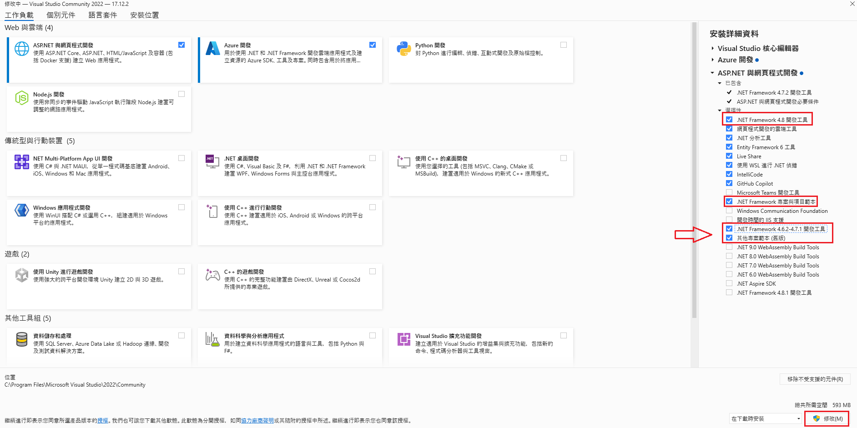Select the C++ desktop development workload card
The height and width of the screenshot is (428, 857).
[481, 173]
